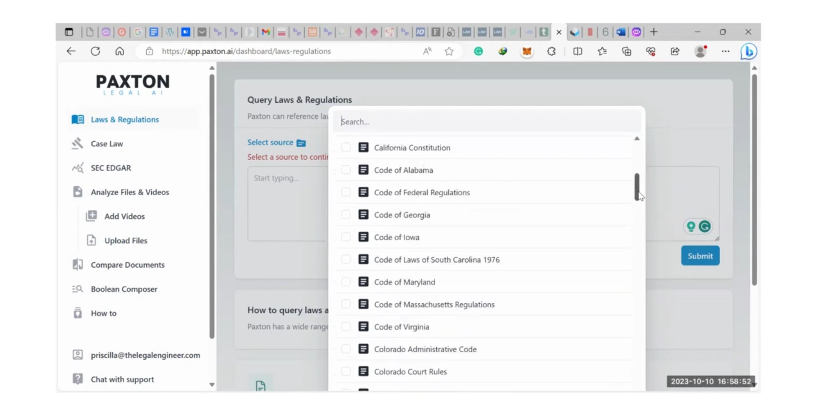Open the tab actions menu icon
818x412 pixels.
click(69, 32)
